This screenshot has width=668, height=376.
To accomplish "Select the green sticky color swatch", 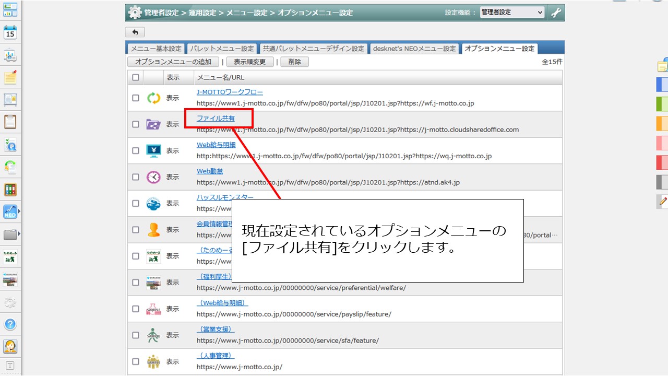I will point(662,104).
